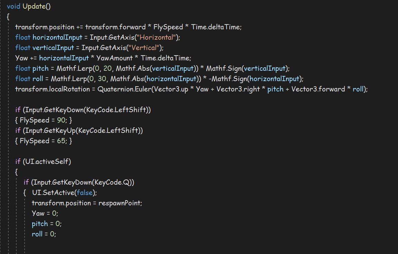The height and width of the screenshot is (254, 398).
Task: Click the number 20 in the pitch Lerp
Action: pyautogui.click(x=107, y=69)
